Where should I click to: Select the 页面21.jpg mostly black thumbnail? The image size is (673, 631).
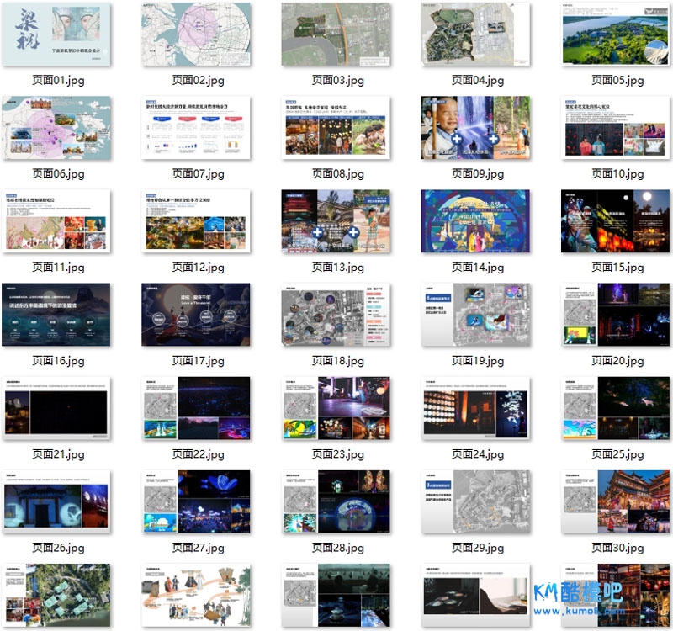pyautogui.click(x=56, y=407)
